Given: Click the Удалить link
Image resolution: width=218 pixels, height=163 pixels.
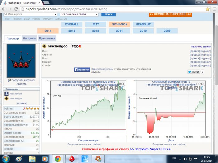Looking at the screenshot, I should click(21, 84).
